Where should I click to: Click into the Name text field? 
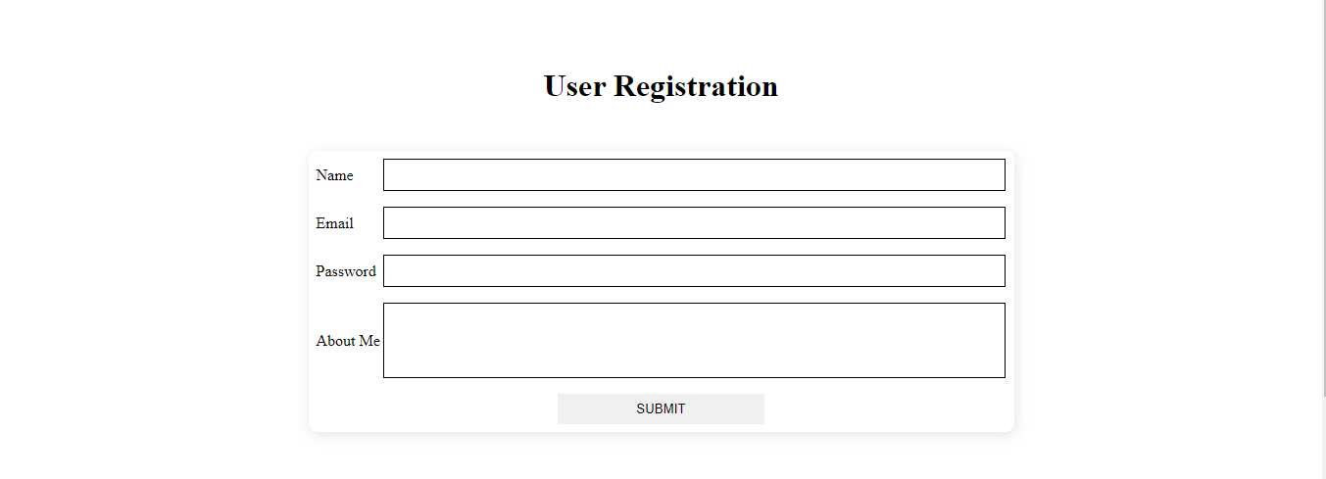694,174
